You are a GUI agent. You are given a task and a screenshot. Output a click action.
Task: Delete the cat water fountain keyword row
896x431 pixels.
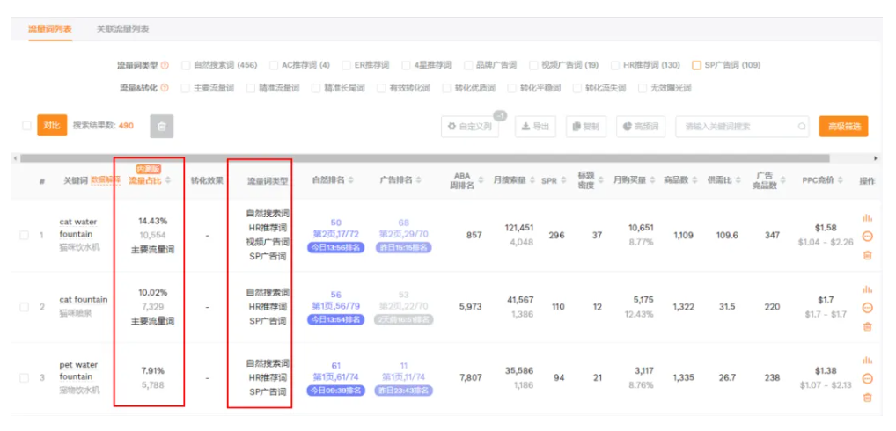point(867,254)
